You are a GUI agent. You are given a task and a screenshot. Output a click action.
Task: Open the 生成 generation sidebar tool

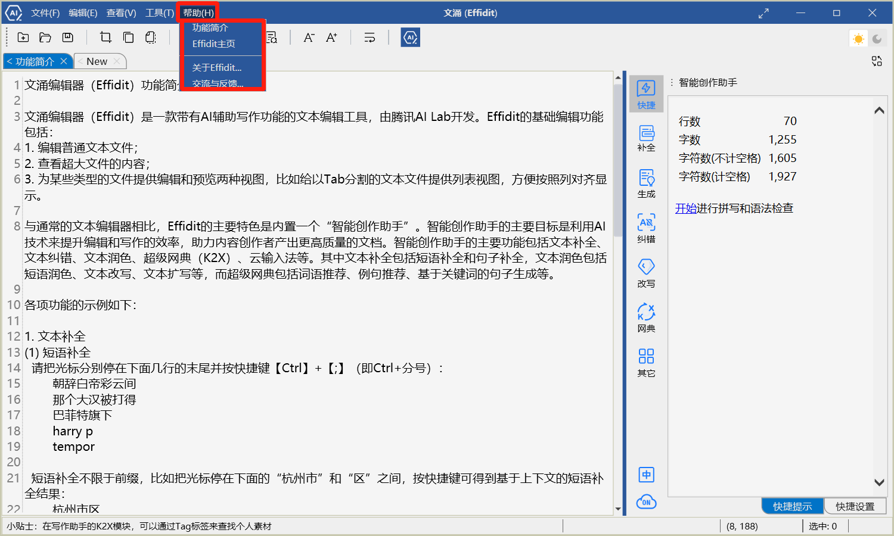pyautogui.click(x=646, y=184)
